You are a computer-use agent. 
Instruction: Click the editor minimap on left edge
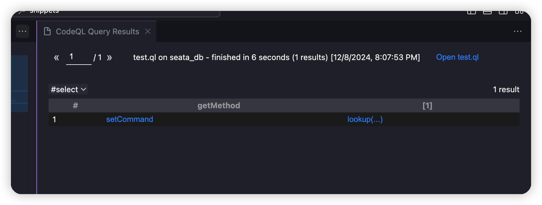(x=19, y=83)
